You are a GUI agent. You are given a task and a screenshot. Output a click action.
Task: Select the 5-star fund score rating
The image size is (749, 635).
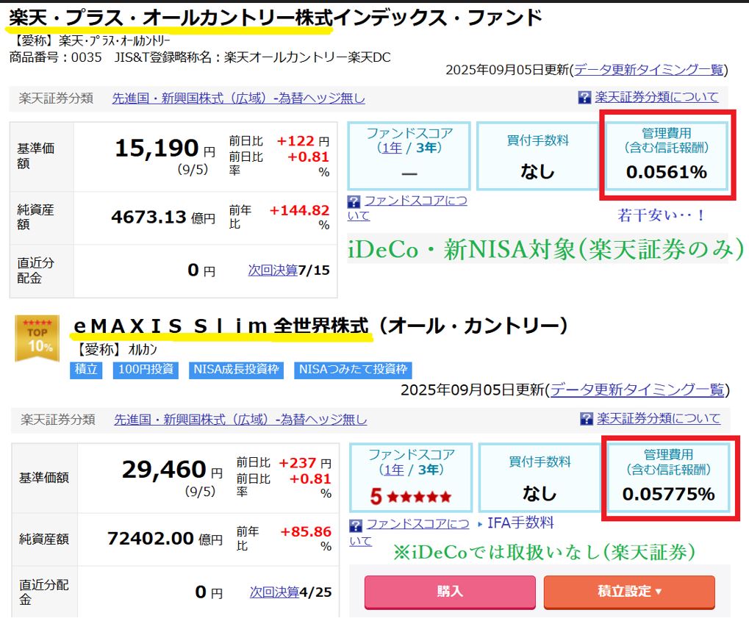410,494
